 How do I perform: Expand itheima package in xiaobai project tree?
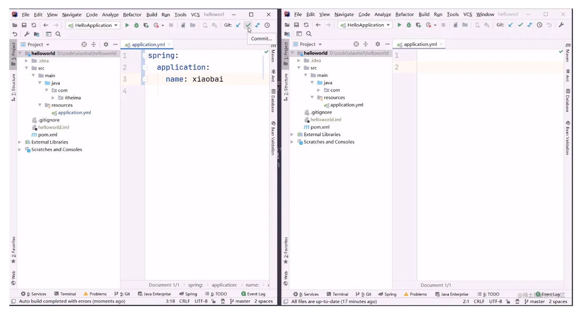[x=53, y=98]
